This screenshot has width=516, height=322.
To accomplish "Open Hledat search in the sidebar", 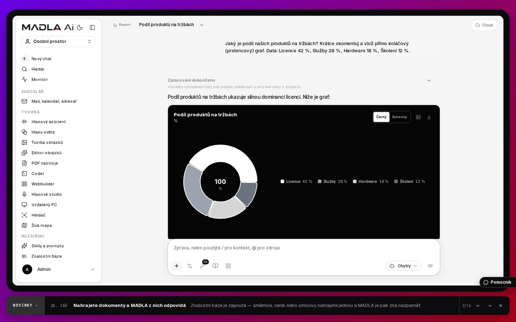I will [58, 69].
